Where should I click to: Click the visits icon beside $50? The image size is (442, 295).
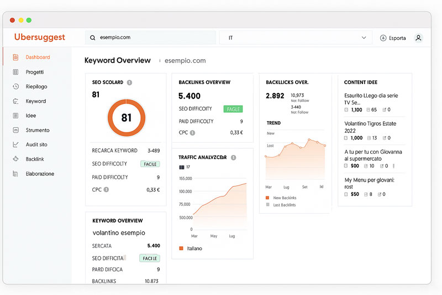coord(346,194)
